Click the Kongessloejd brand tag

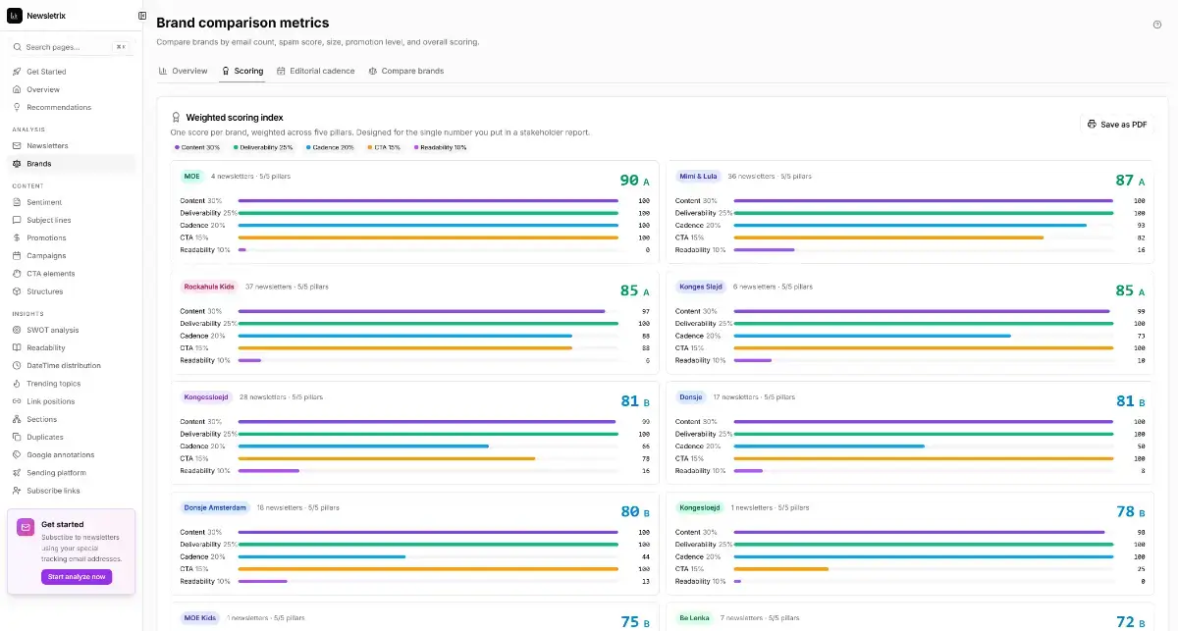[206, 397]
